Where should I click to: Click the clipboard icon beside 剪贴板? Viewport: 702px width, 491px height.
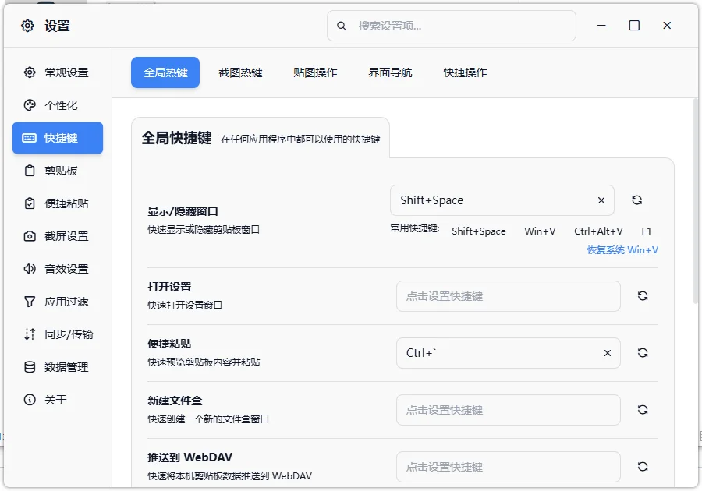coord(30,171)
